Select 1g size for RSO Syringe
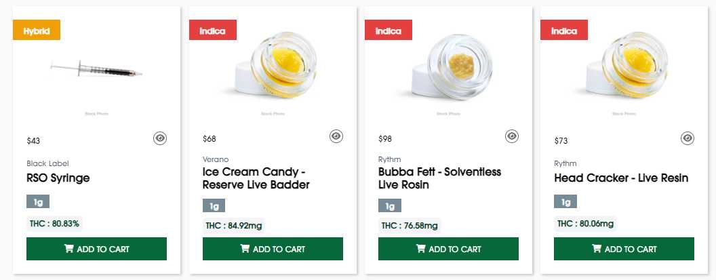 click(38, 201)
